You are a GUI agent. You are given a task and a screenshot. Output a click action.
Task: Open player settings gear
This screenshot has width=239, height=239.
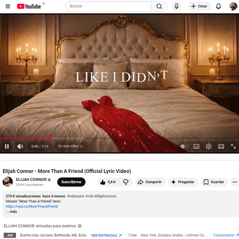pos(209,146)
